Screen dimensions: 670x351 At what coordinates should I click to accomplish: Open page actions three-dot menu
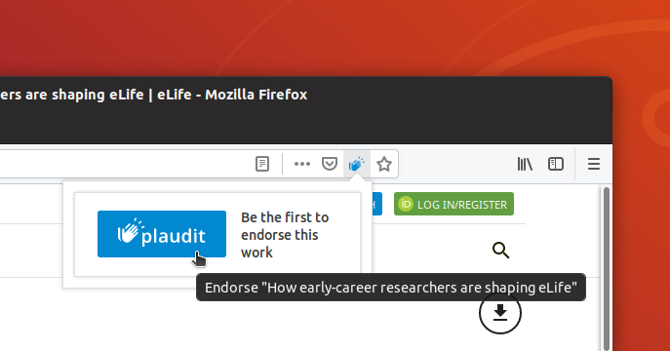click(302, 164)
